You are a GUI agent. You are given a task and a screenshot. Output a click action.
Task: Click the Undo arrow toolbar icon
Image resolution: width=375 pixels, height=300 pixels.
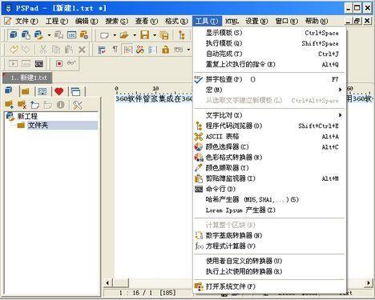click(14, 50)
